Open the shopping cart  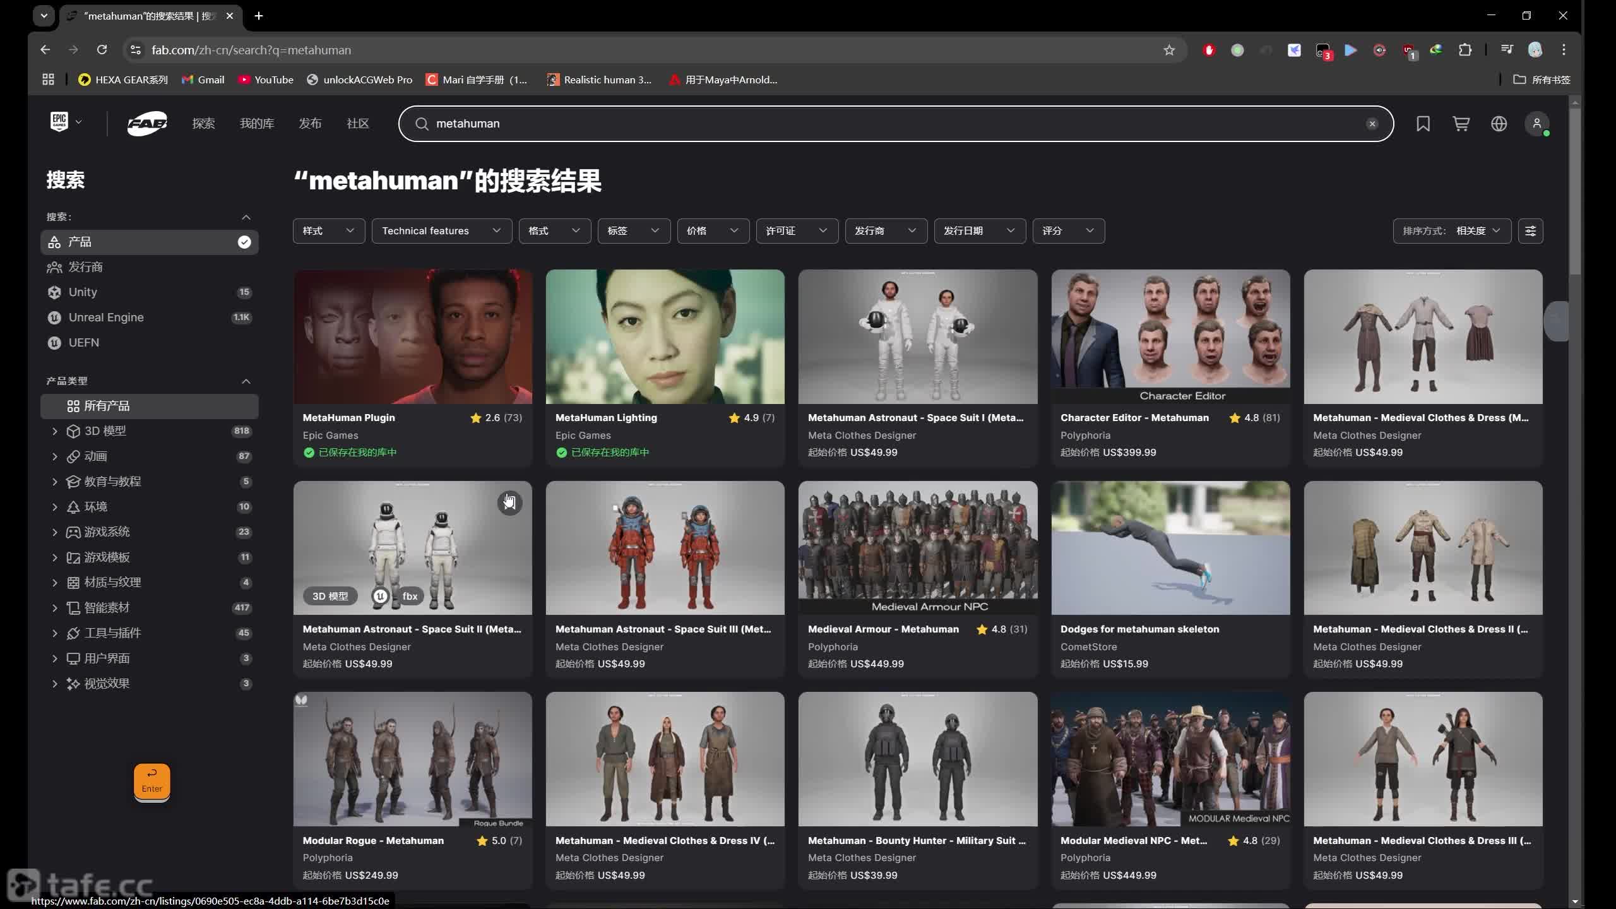1461,124
